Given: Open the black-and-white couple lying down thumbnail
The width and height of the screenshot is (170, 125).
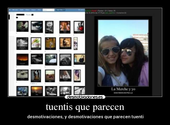Looking at the screenshot, I should click(51, 91).
